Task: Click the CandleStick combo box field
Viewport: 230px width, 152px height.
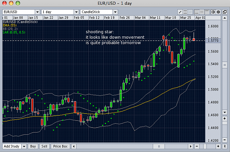Action: [99, 12]
